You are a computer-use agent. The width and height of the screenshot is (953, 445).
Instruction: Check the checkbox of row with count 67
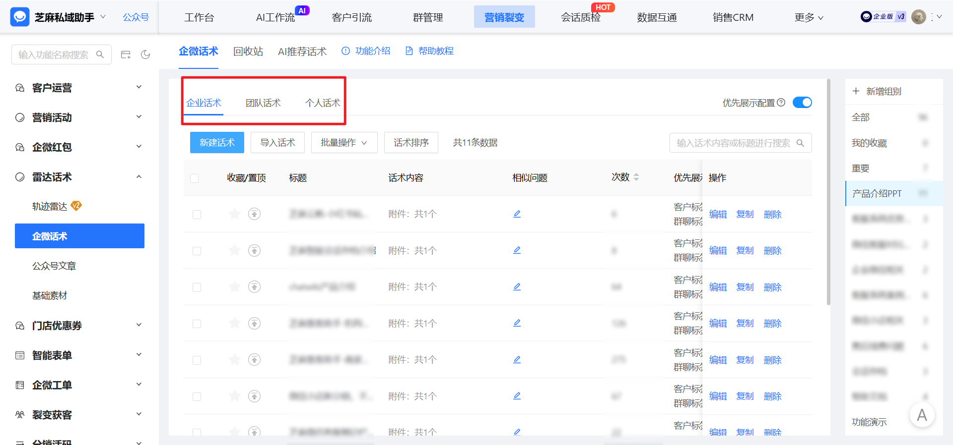197,396
